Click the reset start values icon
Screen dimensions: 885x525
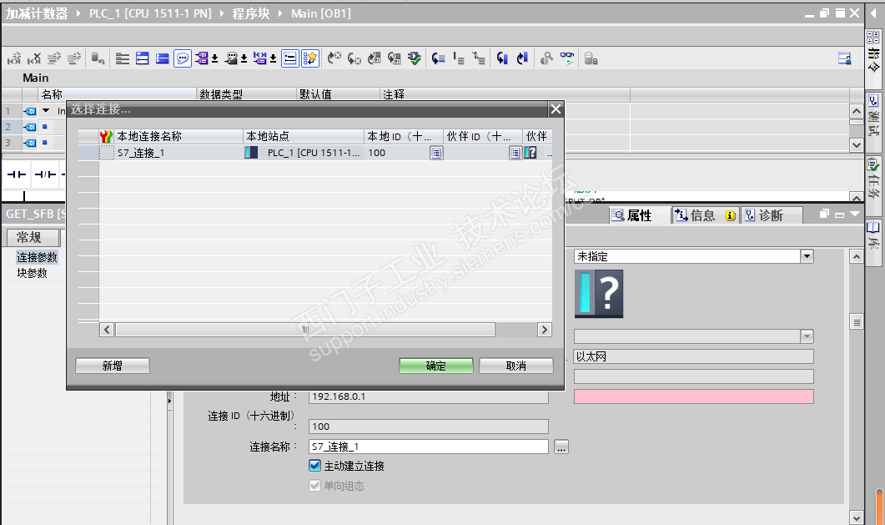98,58
